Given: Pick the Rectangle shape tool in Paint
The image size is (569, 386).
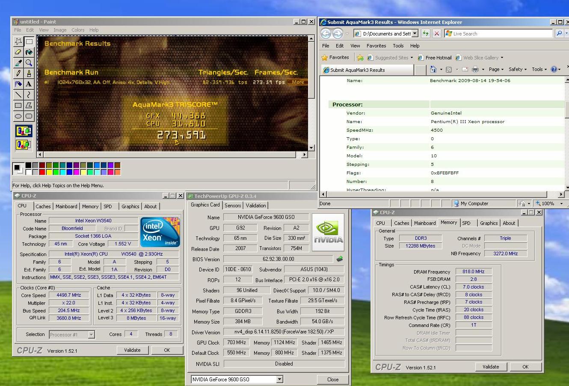Looking at the screenshot, I should (x=18, y=106).
